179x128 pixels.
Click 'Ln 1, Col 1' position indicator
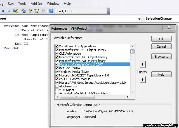(65, 11)
